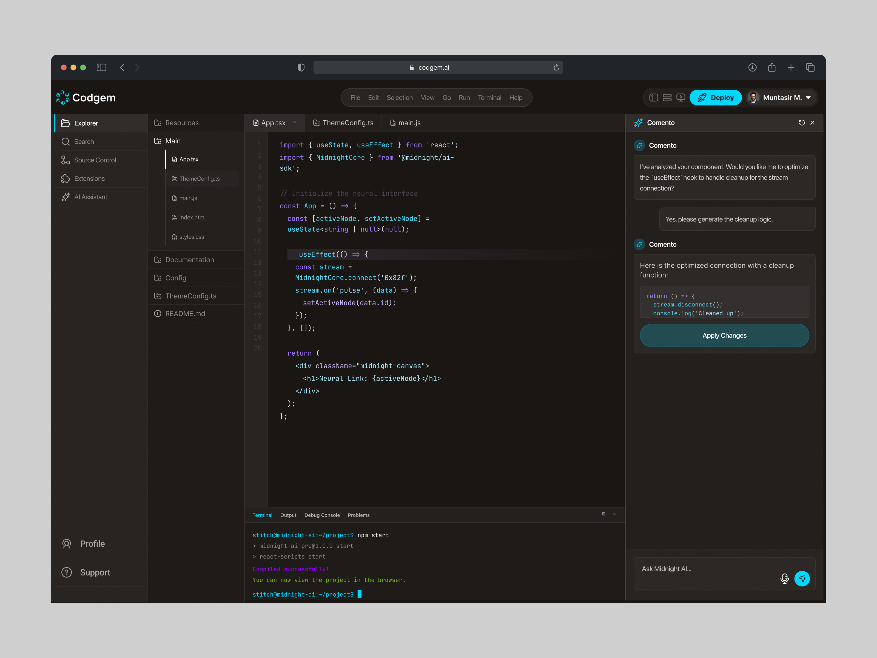
Task: Open Source Control in the sidebar
Action: click(101, 160)
